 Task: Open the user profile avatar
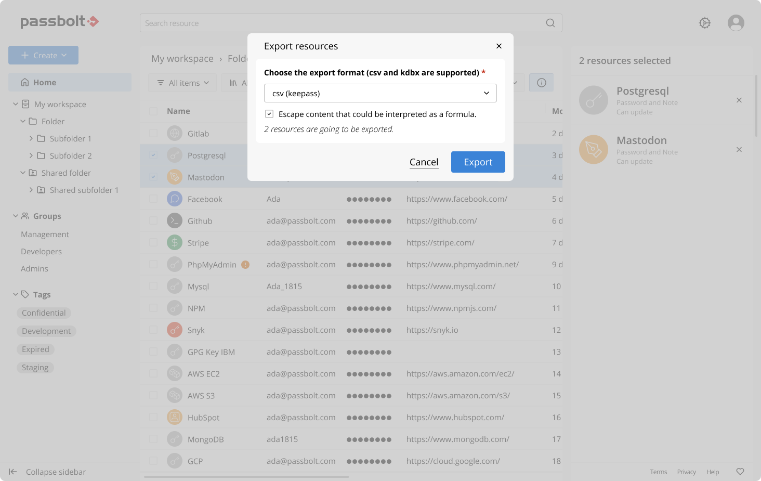click(736, 23)
